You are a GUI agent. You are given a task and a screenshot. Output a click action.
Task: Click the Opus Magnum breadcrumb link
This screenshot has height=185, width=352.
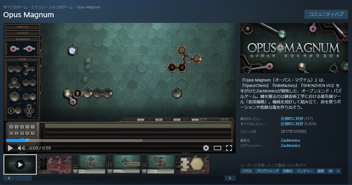pyautogui.click(x=88, y=7)
